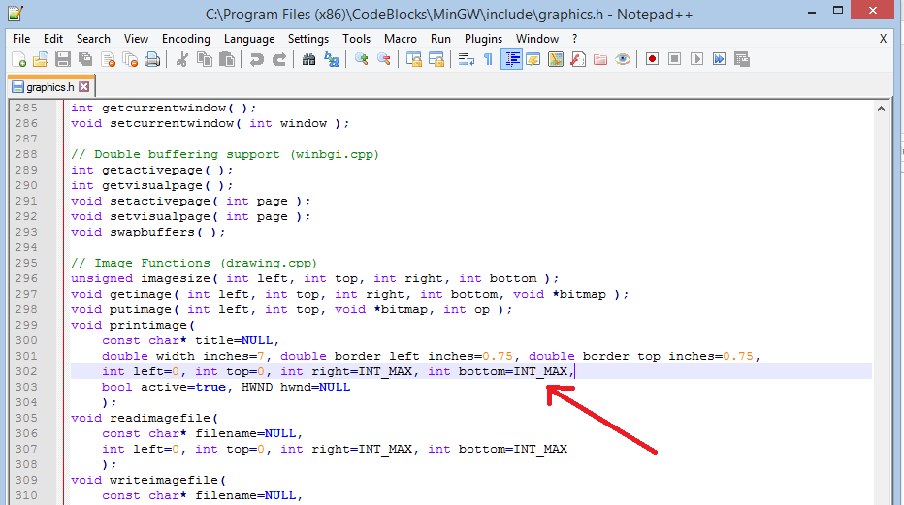
Task: Close the current document via toolbar icon
Action: pos(108,59)
